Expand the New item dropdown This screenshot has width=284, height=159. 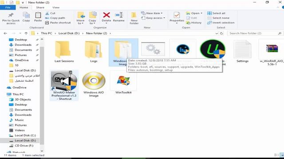point(152,13)
